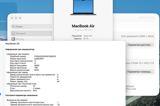Image resolution: width=160 pixels, height=106 pixels.
Task: Click device version value 100
Action: (x=36, y=68)
